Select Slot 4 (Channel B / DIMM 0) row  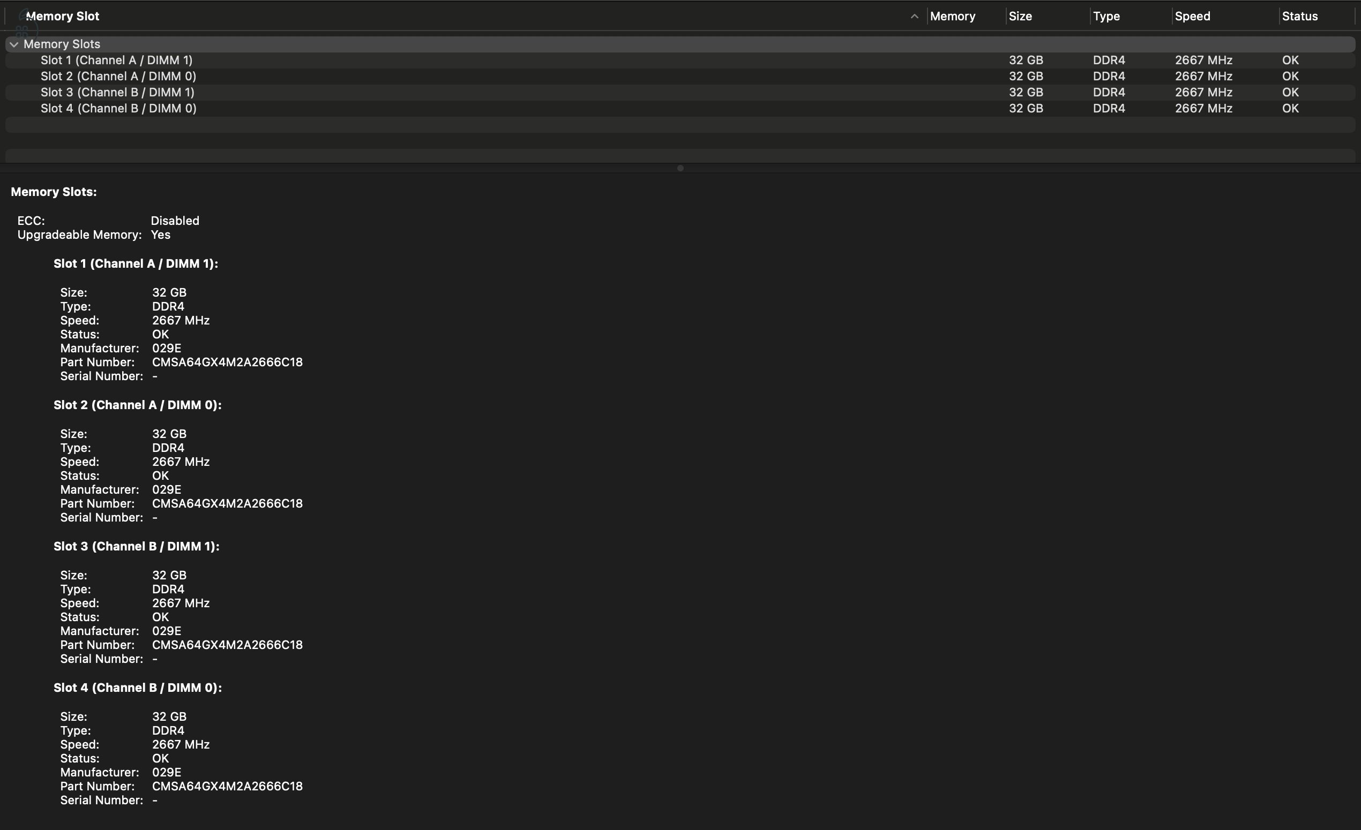click(x=680, y=108)
